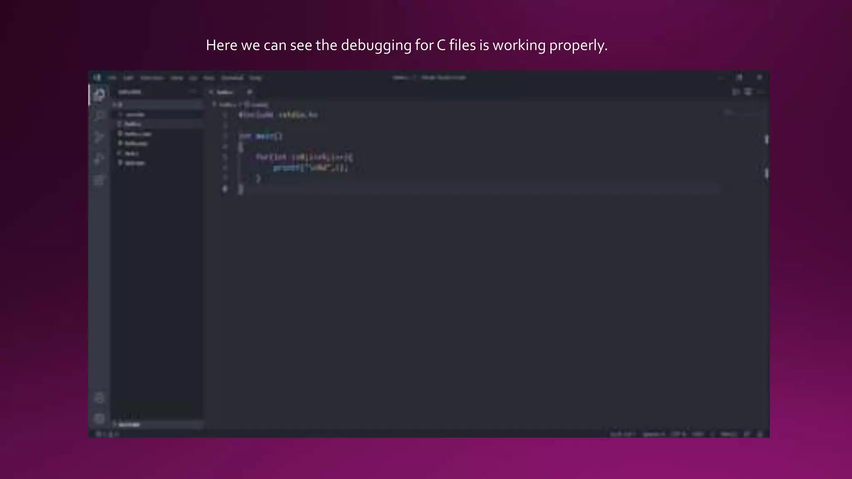
Task: Open Source Control view in activity bar
Action: click(99, 137)
